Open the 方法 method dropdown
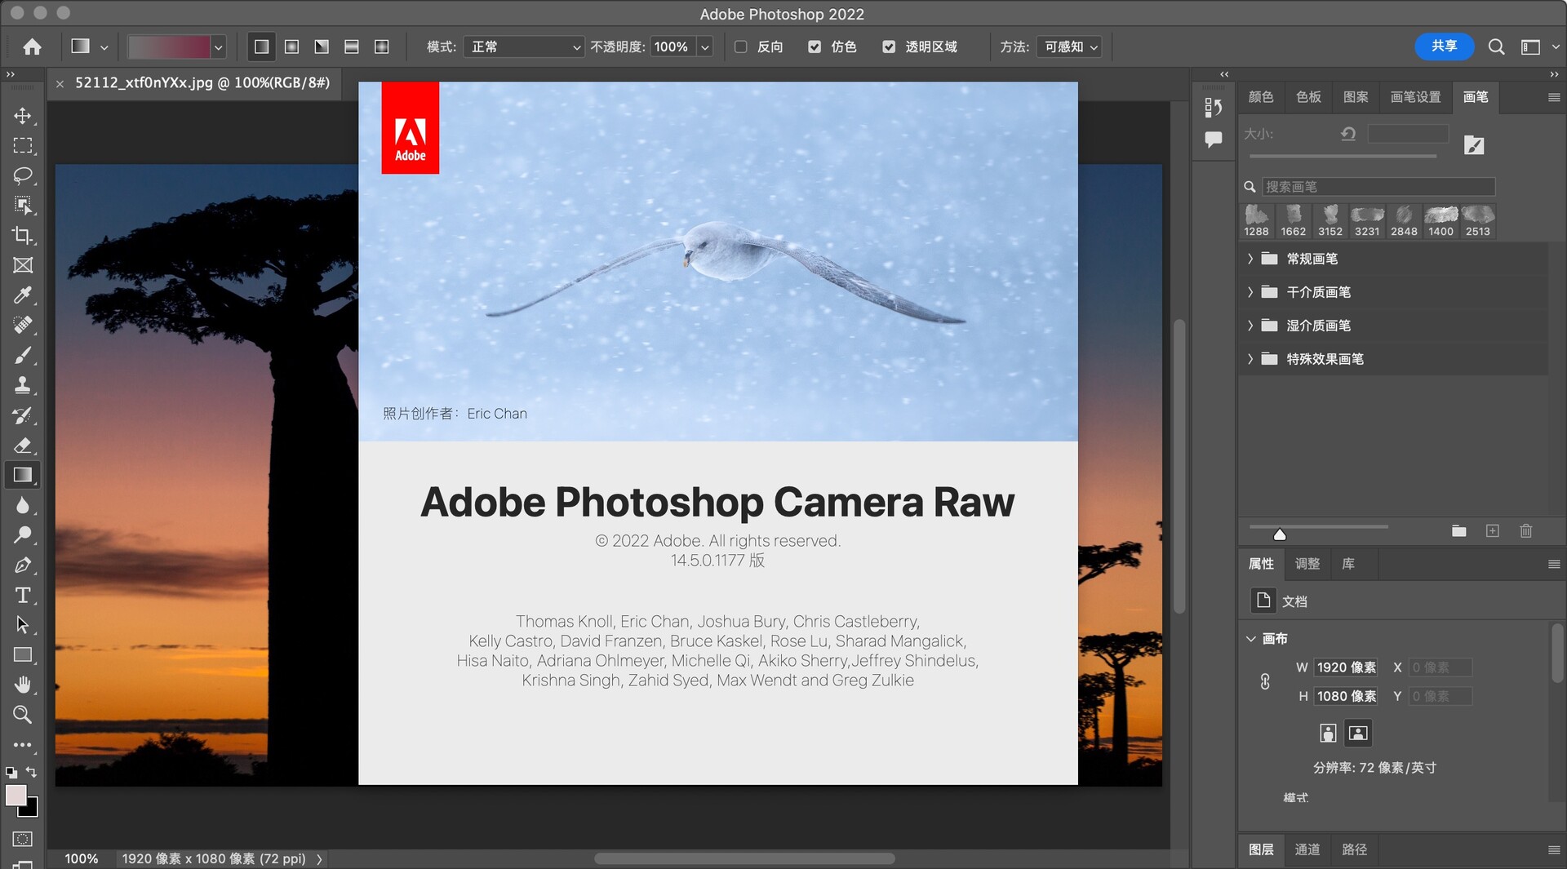 [x=1069, y=47]
